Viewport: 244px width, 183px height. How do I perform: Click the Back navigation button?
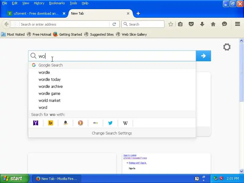6,24
